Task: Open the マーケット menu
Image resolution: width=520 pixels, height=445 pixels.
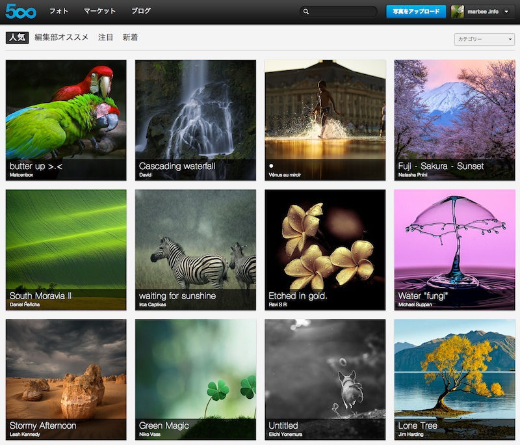Action: click(x=99, y=11)
